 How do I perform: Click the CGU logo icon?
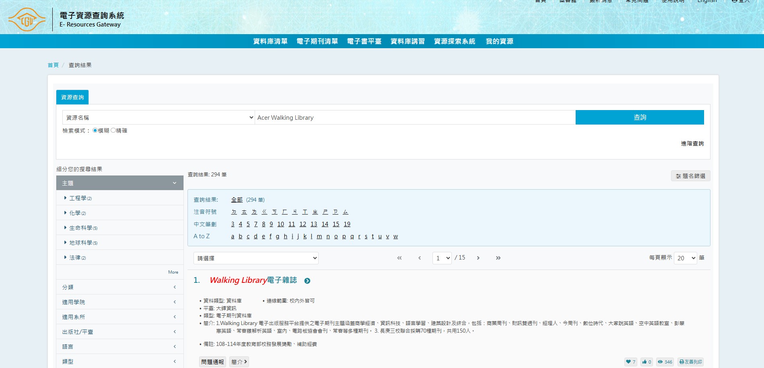[x=27, y=20]
